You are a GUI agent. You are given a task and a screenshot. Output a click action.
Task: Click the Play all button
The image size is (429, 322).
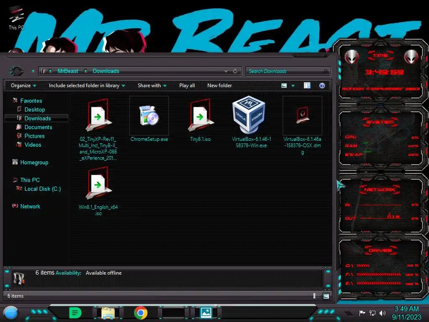[187, 86]
